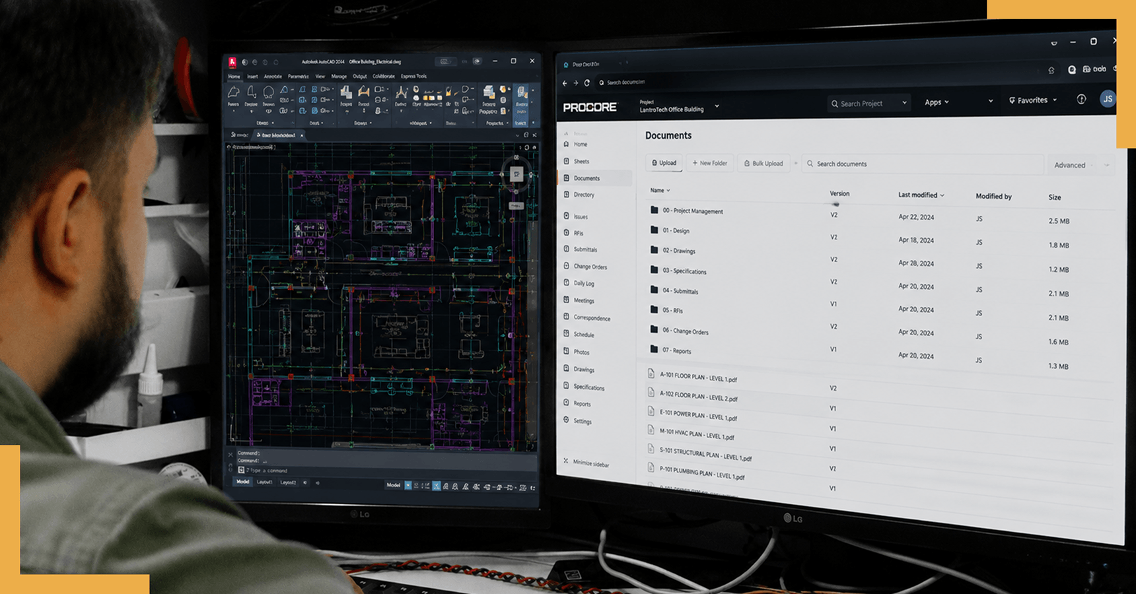Switch to the Layout2 tab in AutoCAD
Screen dimensions: 1136x594
[x=288, y=482]
